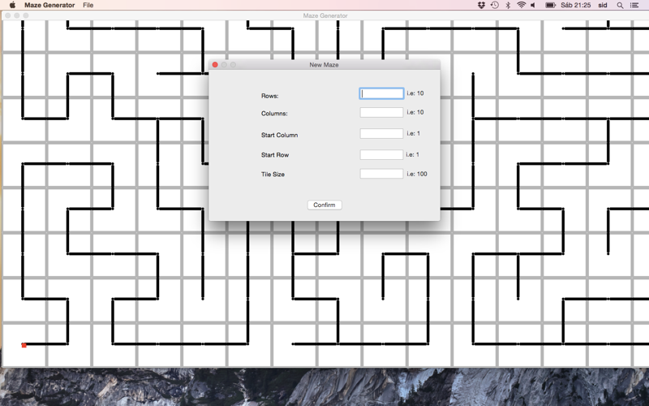Select the Start Row input field
The width and height of the screenshot is (649, 406).
point(381,154)
